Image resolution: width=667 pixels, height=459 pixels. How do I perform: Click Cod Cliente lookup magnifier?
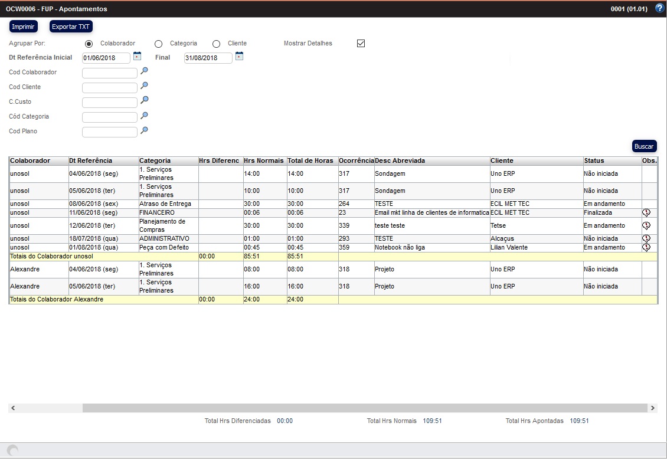(x=144, y=86)
